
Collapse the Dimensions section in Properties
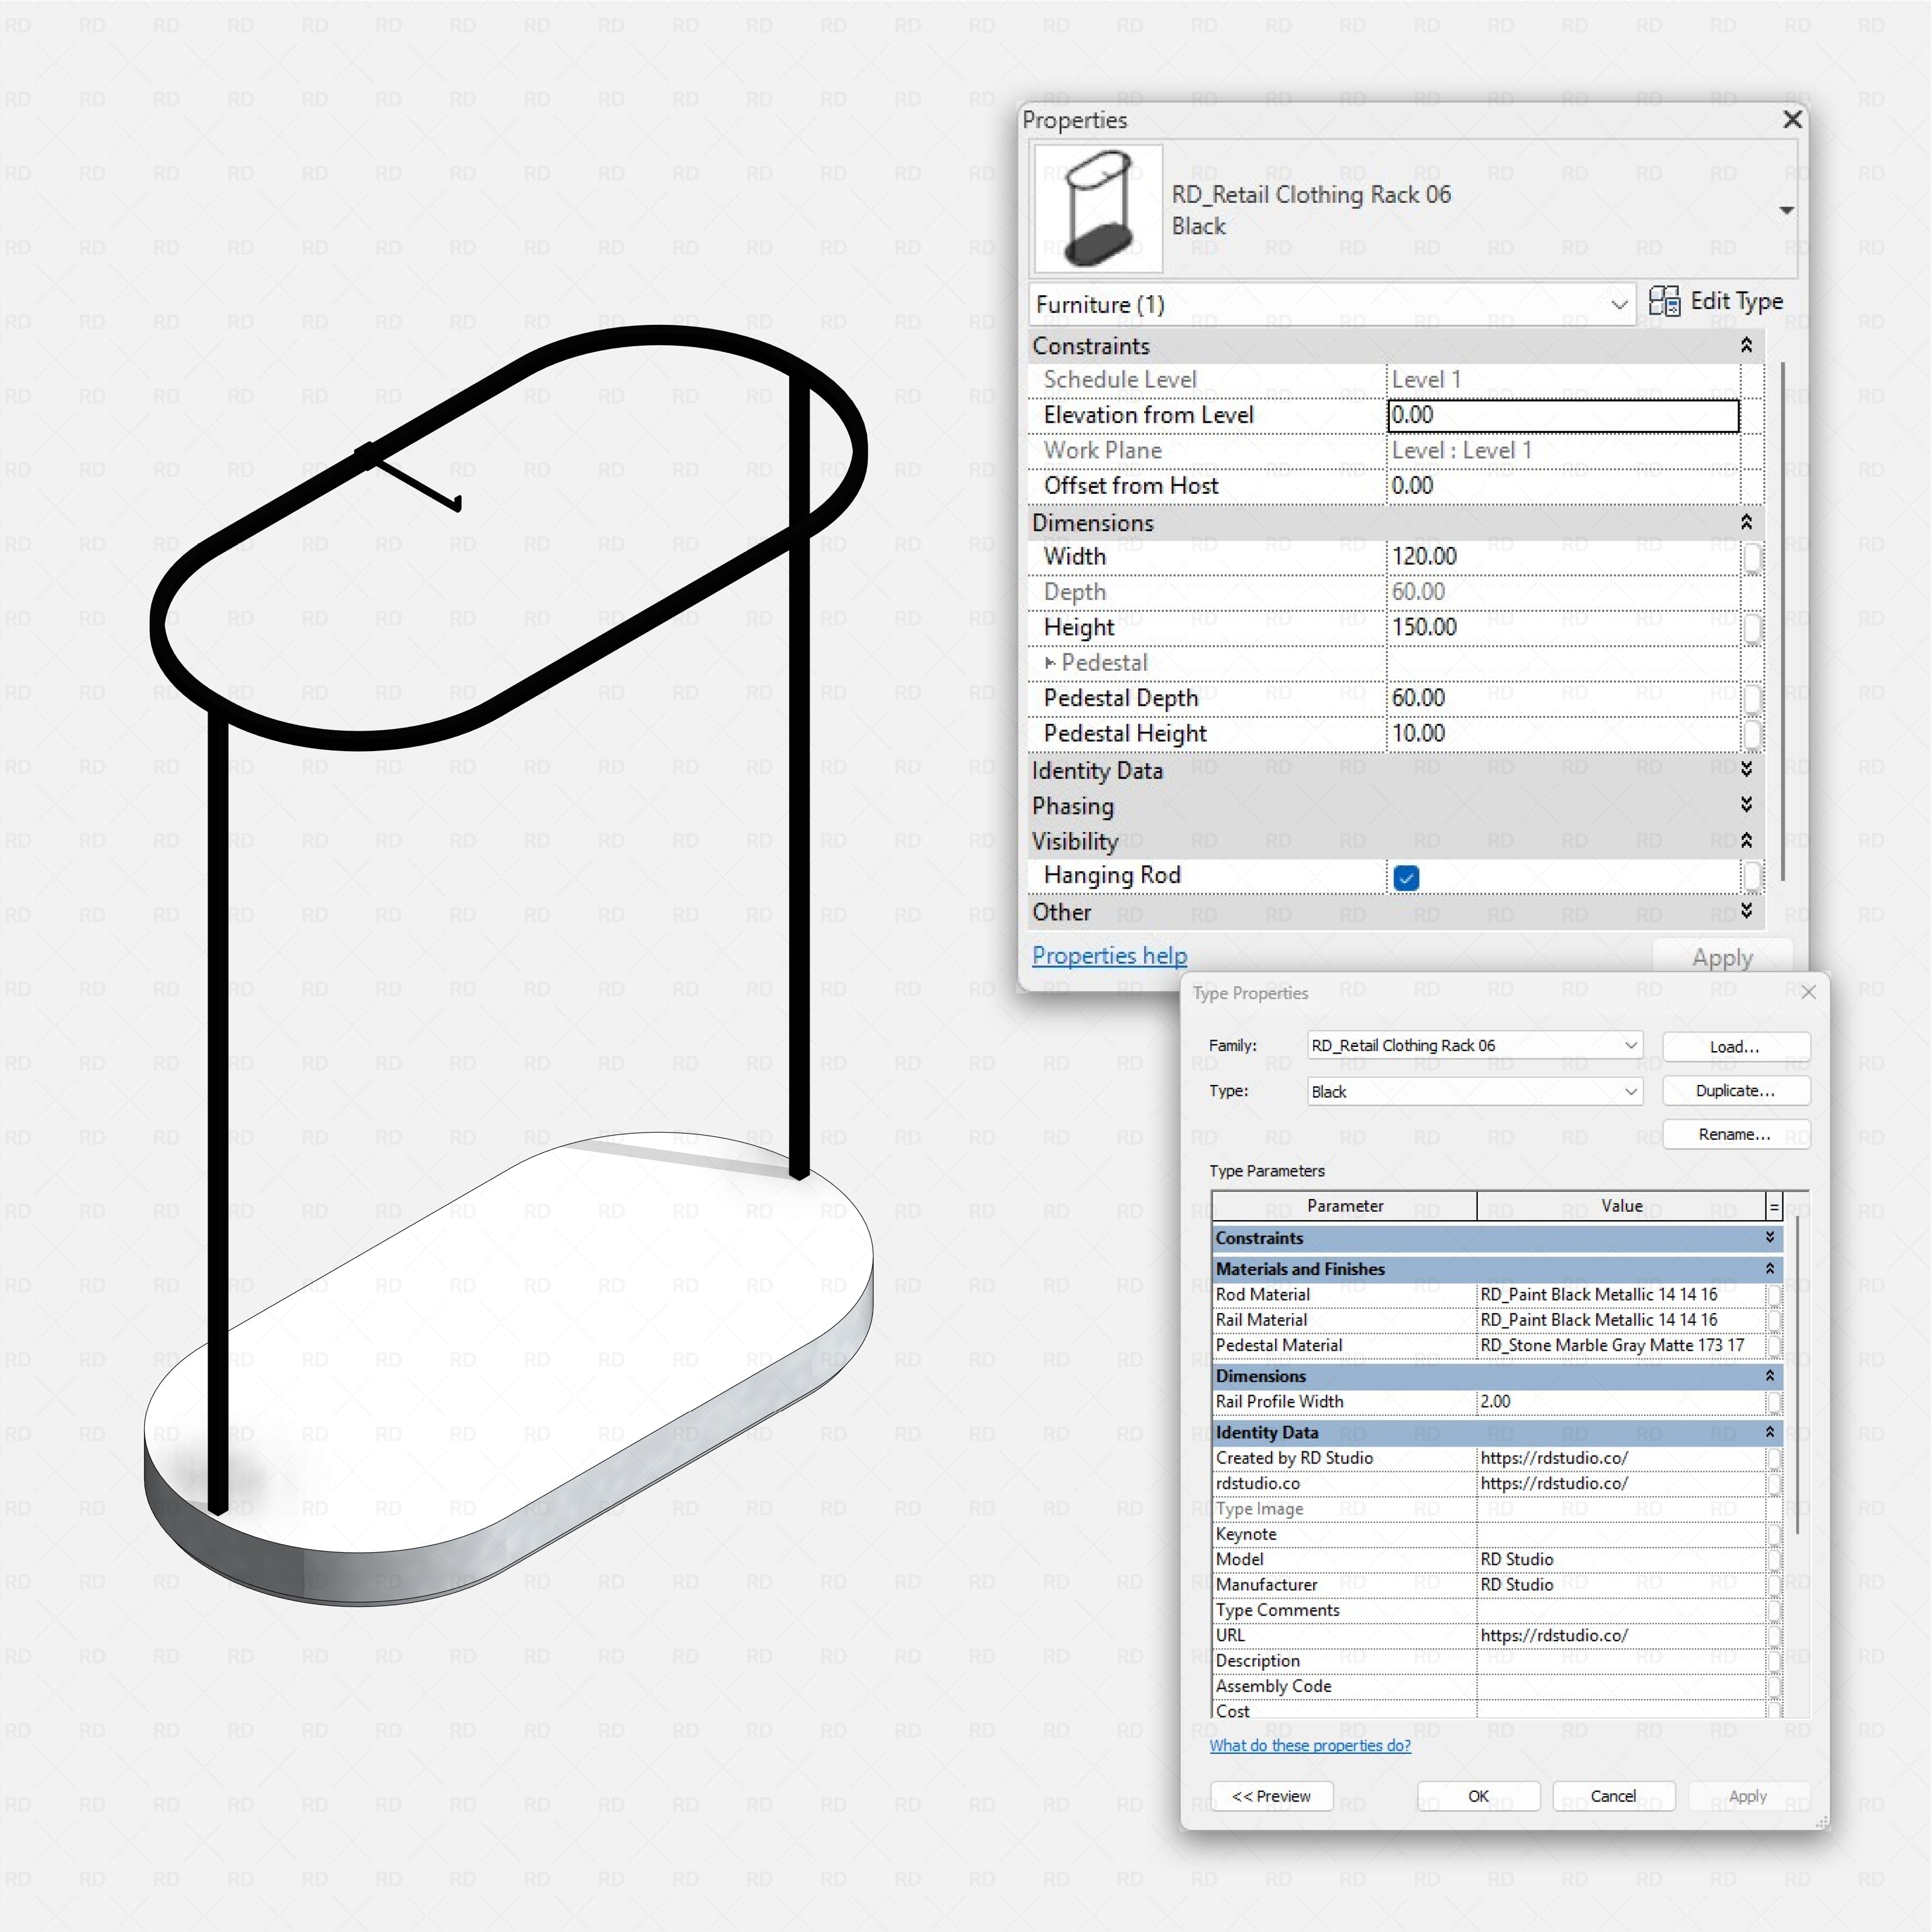pyautogui.click(x=1746, y=522)
